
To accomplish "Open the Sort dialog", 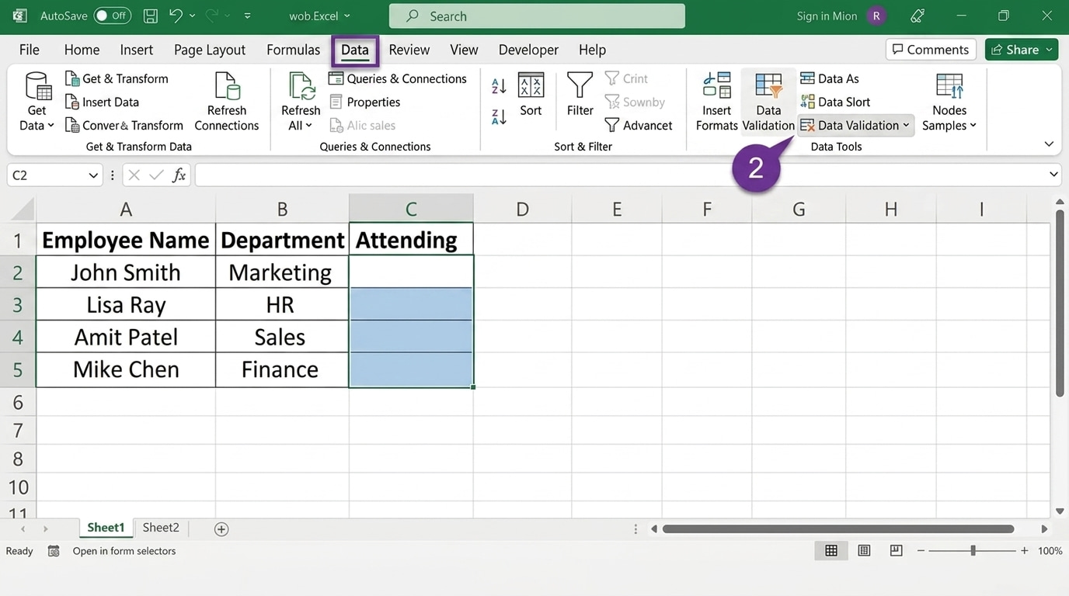I will pos(531,95).
